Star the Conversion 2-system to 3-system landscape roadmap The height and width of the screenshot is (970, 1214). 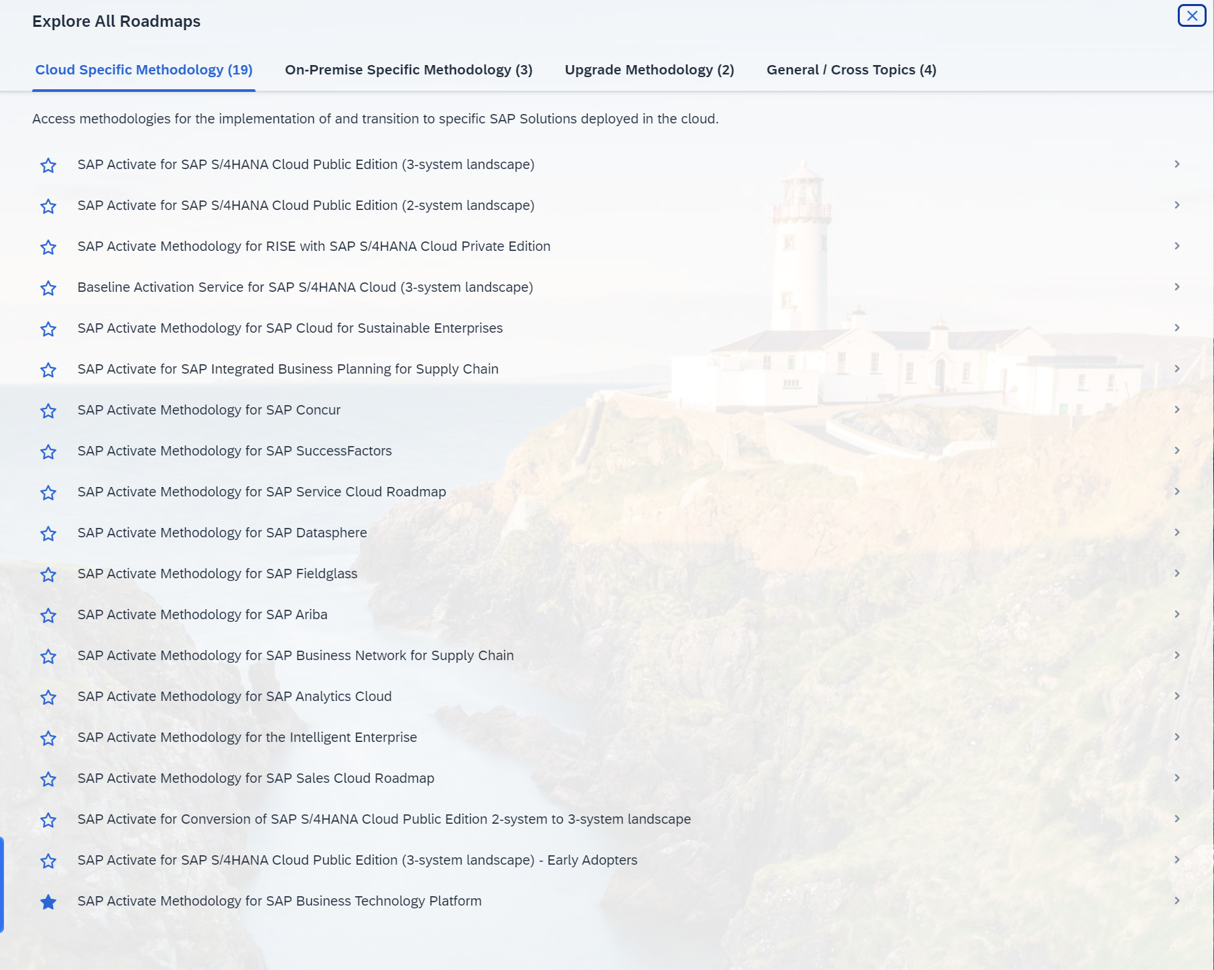coord(48,820)
